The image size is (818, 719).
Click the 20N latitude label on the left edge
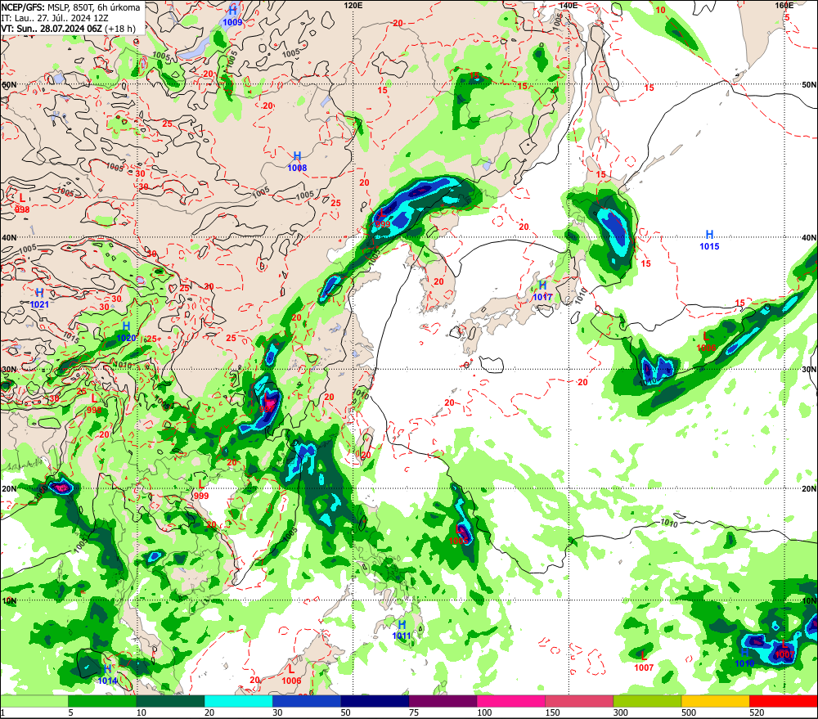[x=9, y=489]
